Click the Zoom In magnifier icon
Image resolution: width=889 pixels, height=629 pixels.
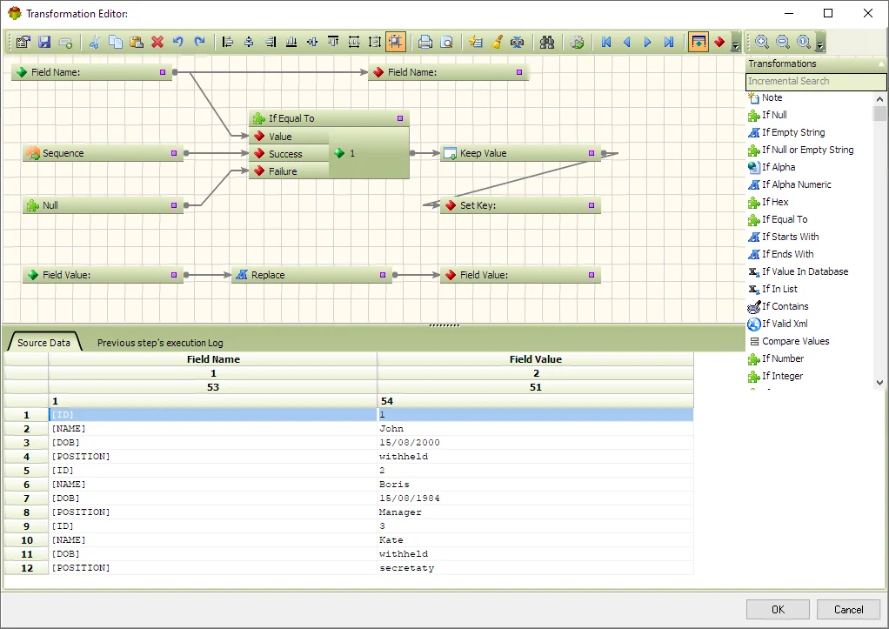tap(762, 42)
